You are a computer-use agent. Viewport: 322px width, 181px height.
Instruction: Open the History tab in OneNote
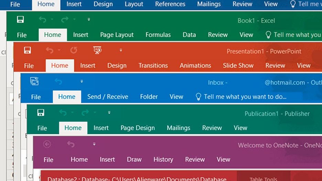(x=163, y=159)
